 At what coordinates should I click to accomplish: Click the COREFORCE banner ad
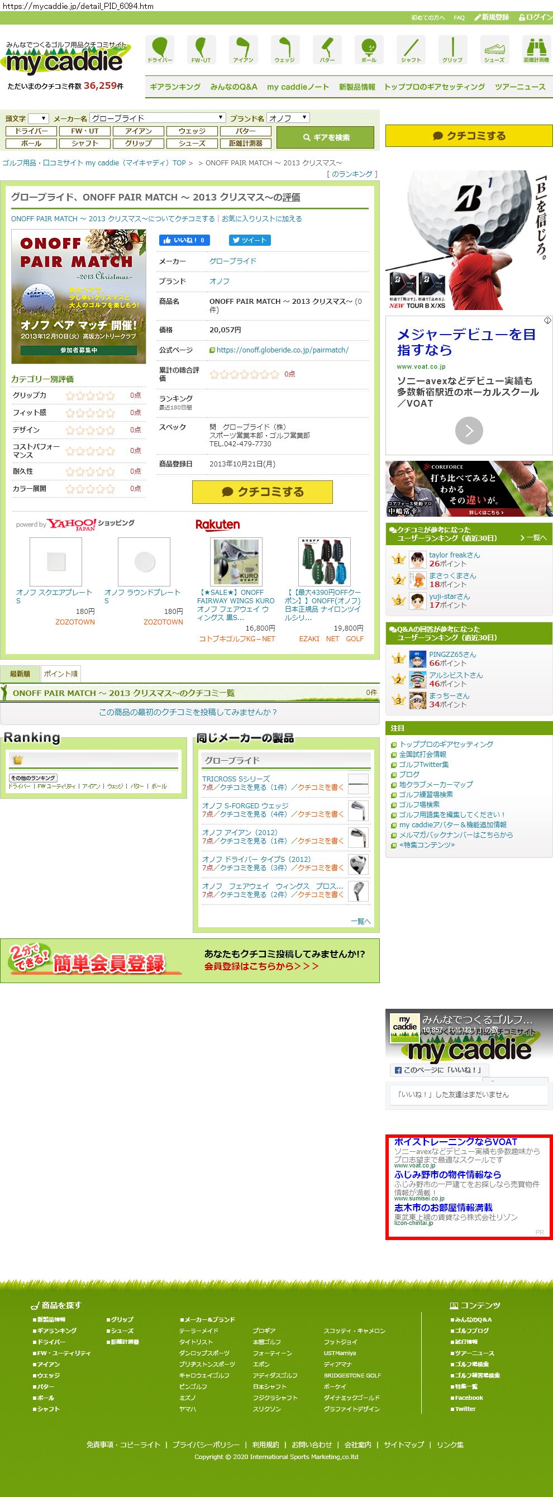pos(469,489)
